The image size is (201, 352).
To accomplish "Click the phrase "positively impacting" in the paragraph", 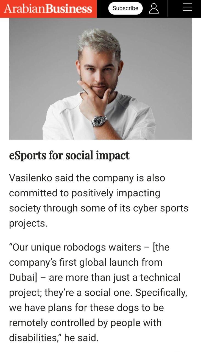I will pyautogui.click(x=116, y=193).
